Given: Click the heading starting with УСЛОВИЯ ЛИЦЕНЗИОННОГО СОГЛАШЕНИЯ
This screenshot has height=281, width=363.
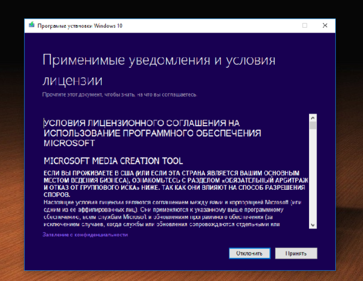Looking at the screenshot, I should tap(152, 133).
